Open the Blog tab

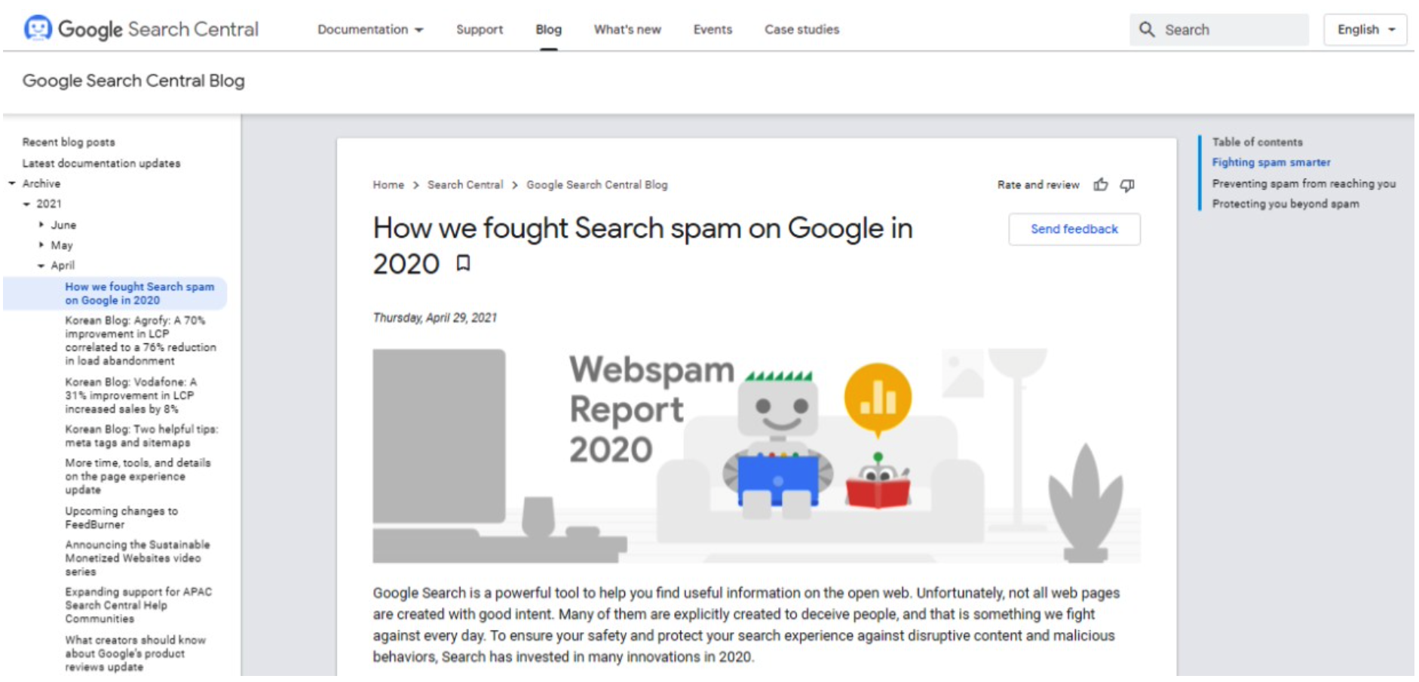click(548, 29)
